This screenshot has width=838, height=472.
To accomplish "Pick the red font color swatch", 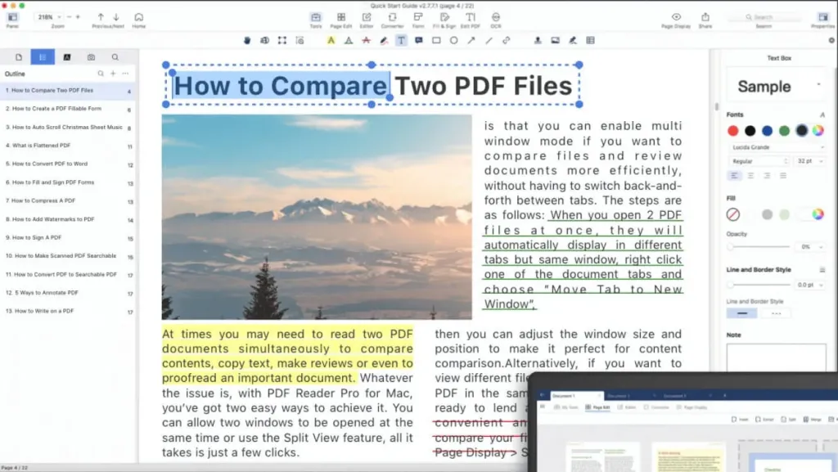I will click(x=733, y=131).
